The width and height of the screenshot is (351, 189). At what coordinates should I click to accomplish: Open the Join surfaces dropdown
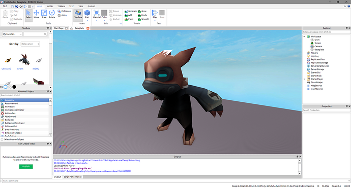pos(63,15)
